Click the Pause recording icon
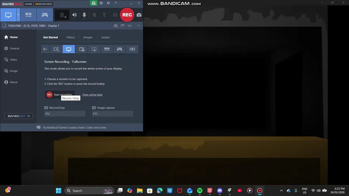The height and width of the screenshot is (196, 349). coord(115,15)
